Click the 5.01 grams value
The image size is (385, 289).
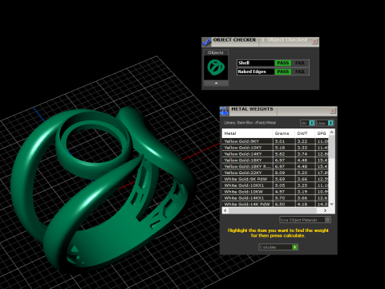pyautogui.click(x=280, y=141)
